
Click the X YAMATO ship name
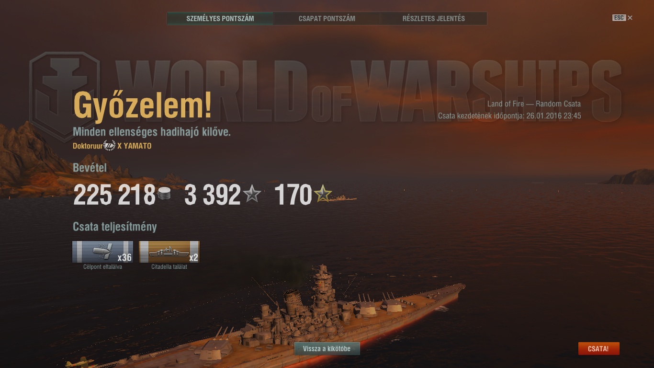(135, 146)
